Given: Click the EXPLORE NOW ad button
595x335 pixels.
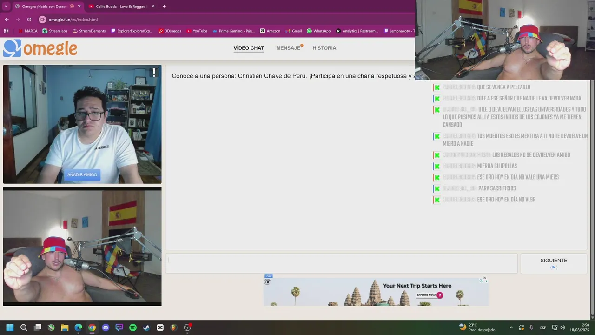Looking at the screenshot, I should coord(430,295).
